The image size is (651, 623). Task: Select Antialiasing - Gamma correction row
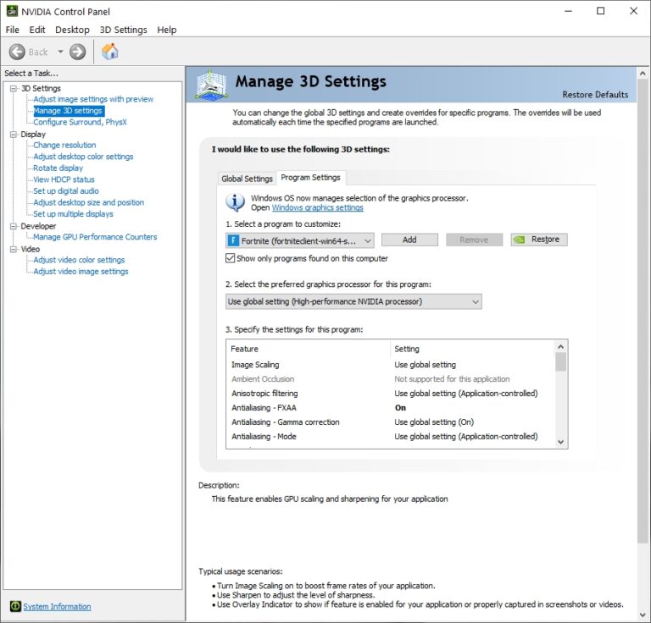(x=390, y=422)
